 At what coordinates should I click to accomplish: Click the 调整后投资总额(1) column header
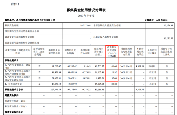click(70, 51)
